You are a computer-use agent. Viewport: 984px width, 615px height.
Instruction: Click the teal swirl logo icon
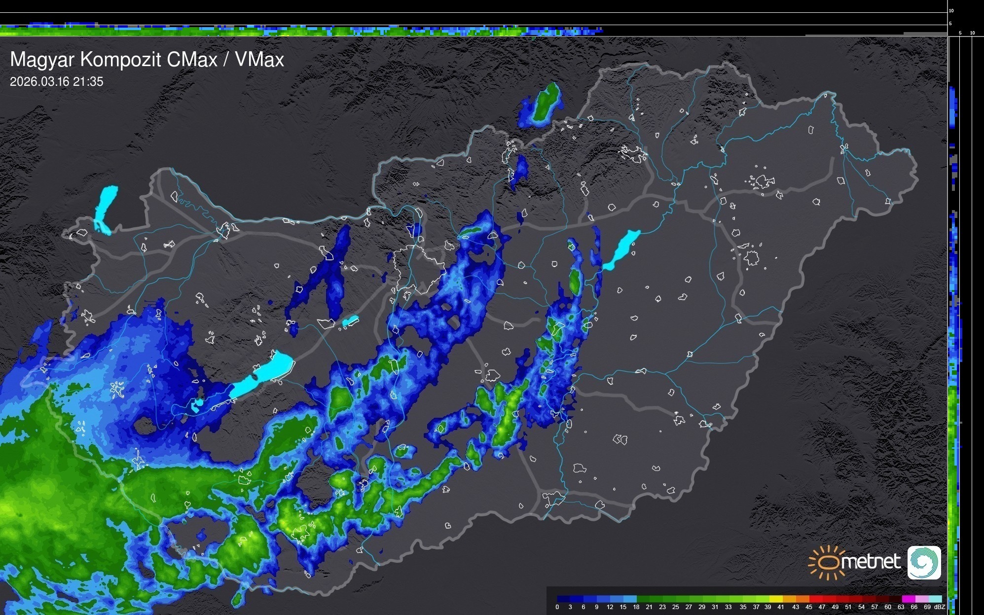click(924, 562)
